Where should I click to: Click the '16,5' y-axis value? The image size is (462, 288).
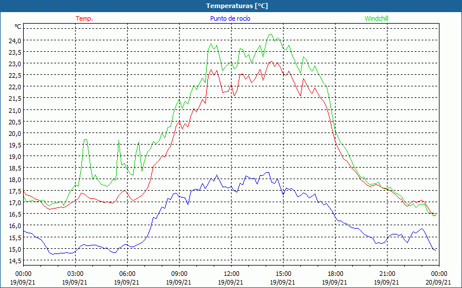click(x=14, y=214)
